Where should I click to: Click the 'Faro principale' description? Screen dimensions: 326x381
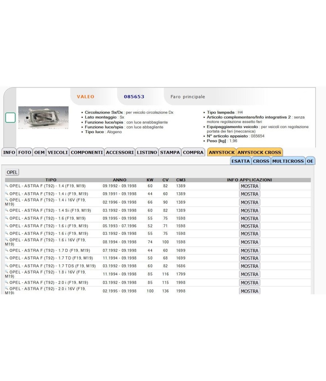188,97
